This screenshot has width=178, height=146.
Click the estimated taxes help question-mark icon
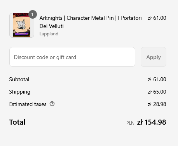click(x=52, y=104)
